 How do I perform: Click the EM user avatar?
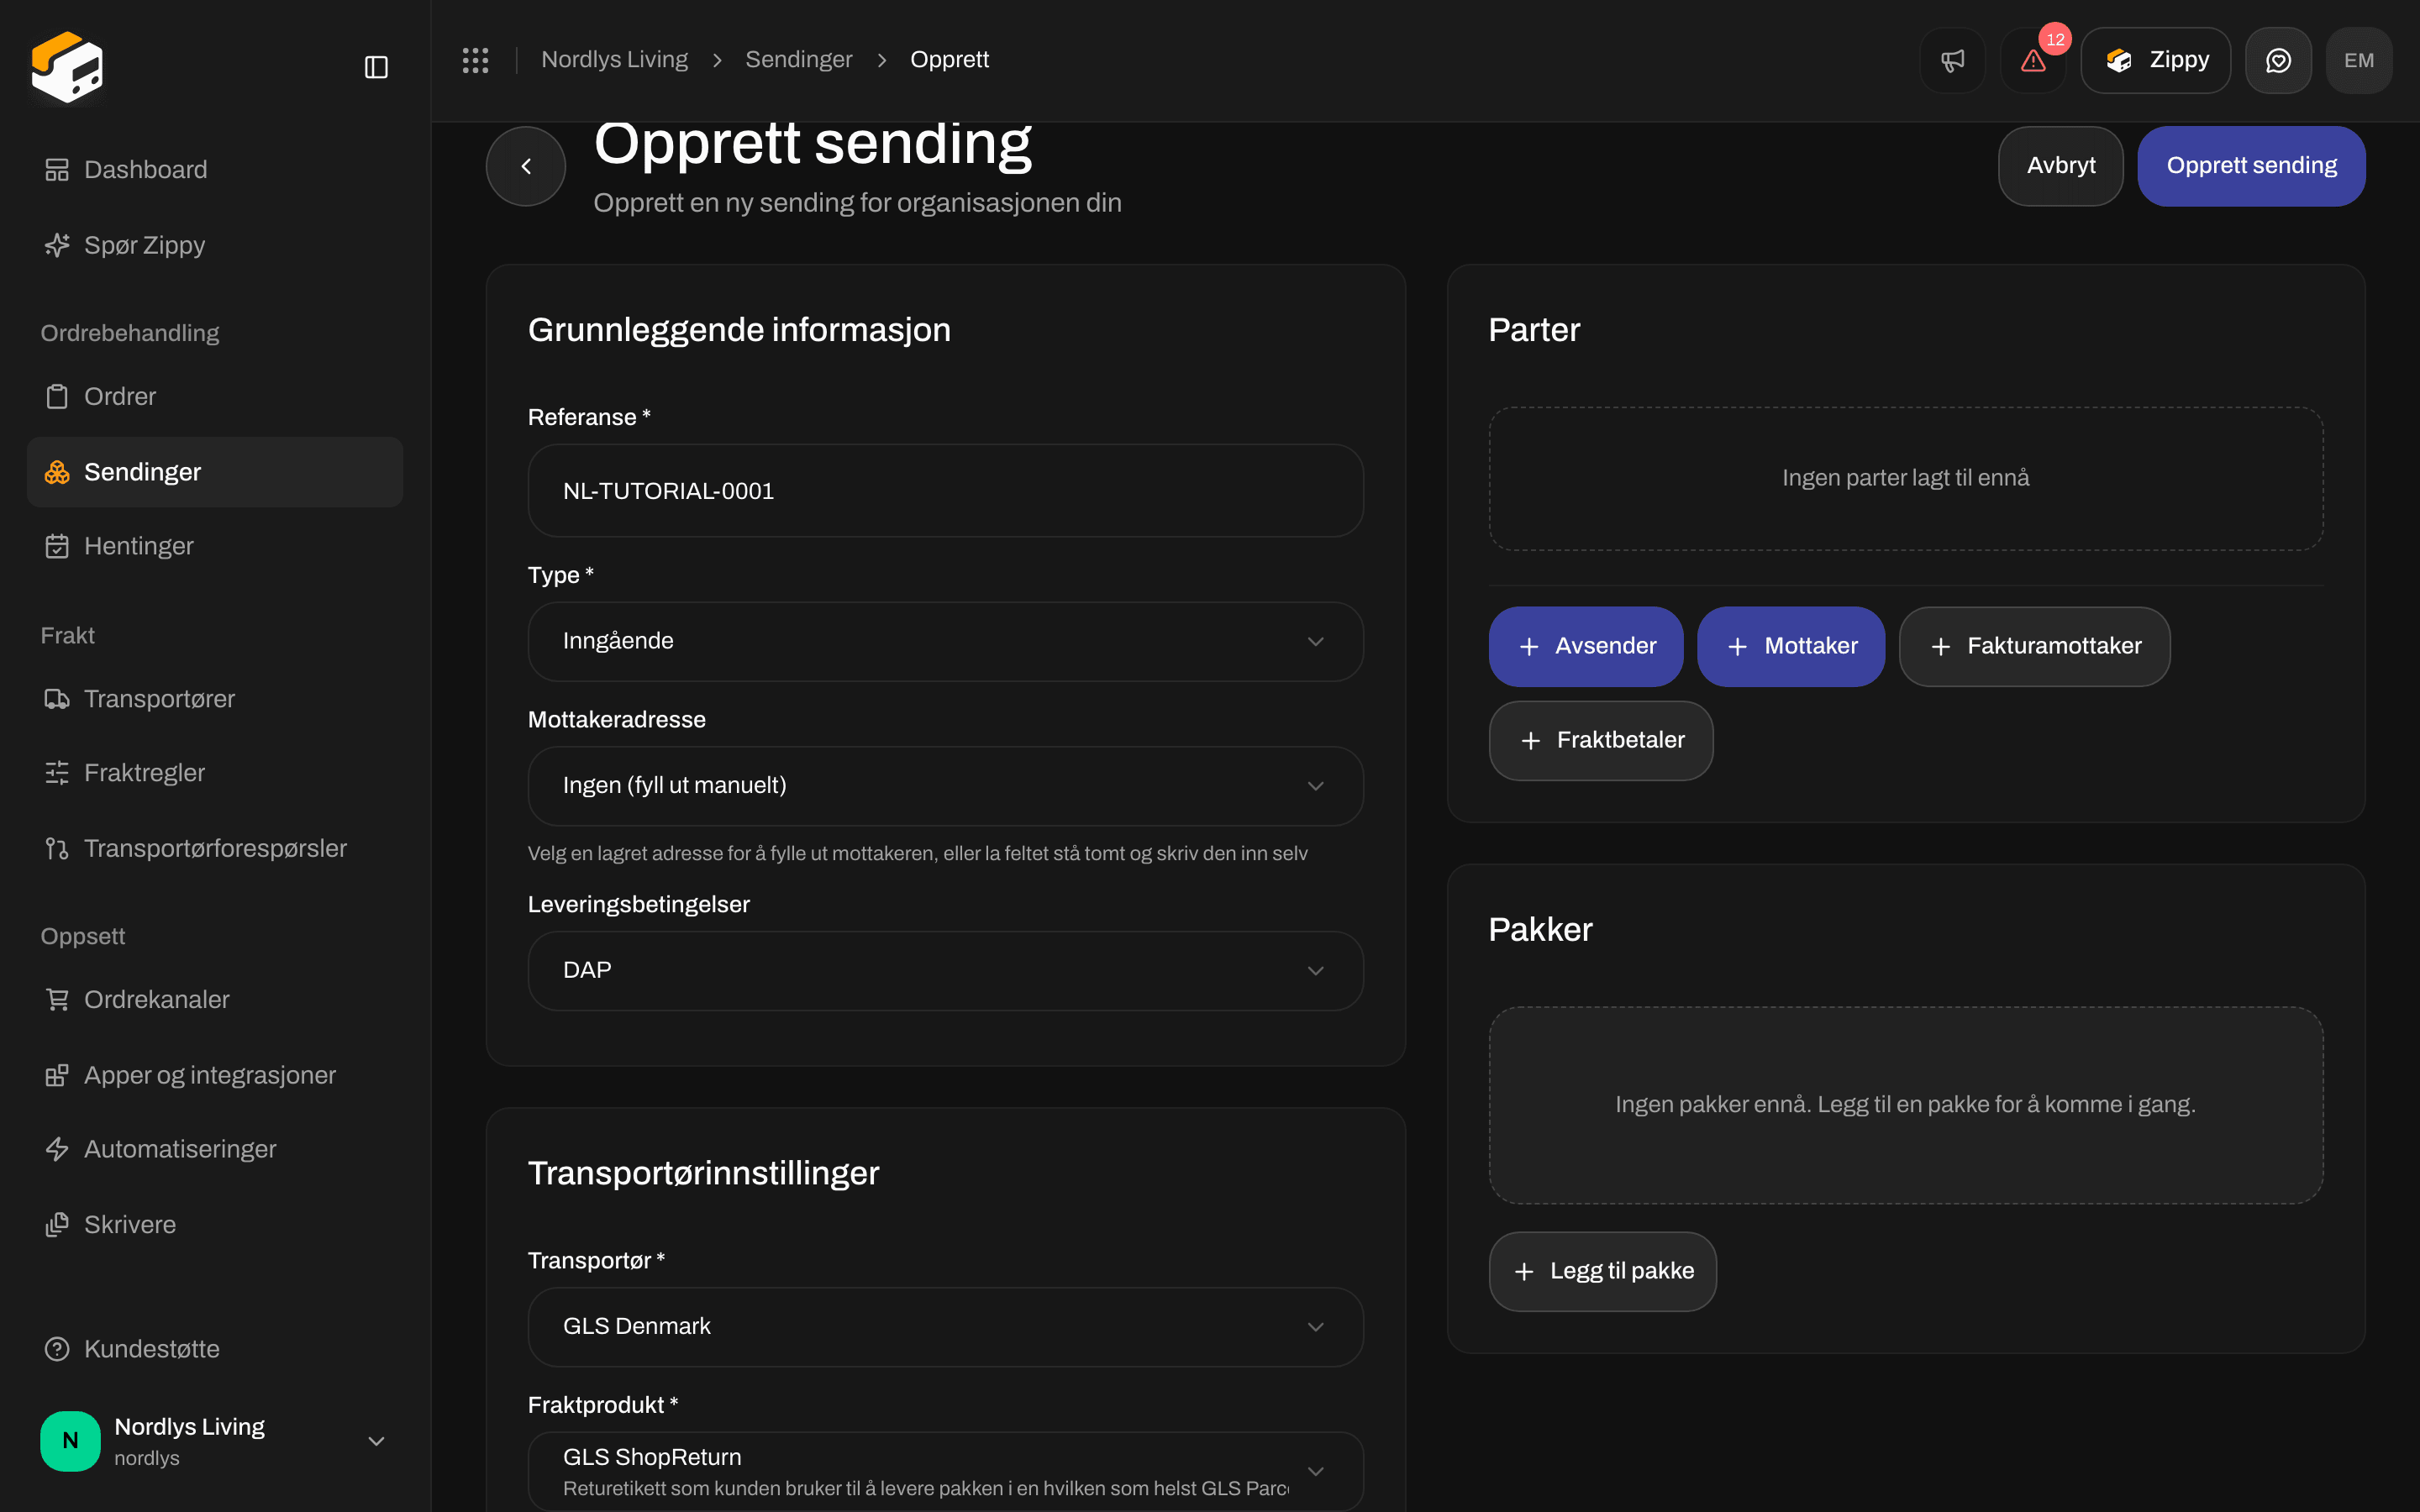[x=2358, y=60]
